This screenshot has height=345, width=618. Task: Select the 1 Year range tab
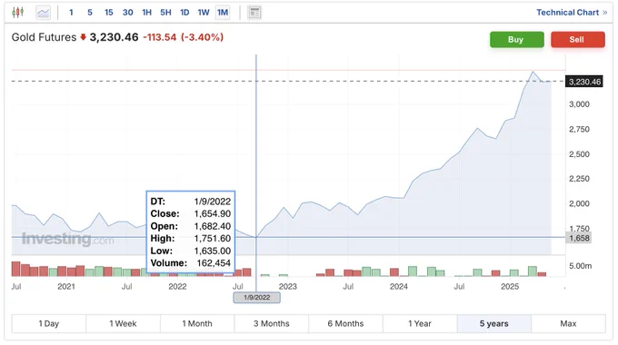pos(420,324)
